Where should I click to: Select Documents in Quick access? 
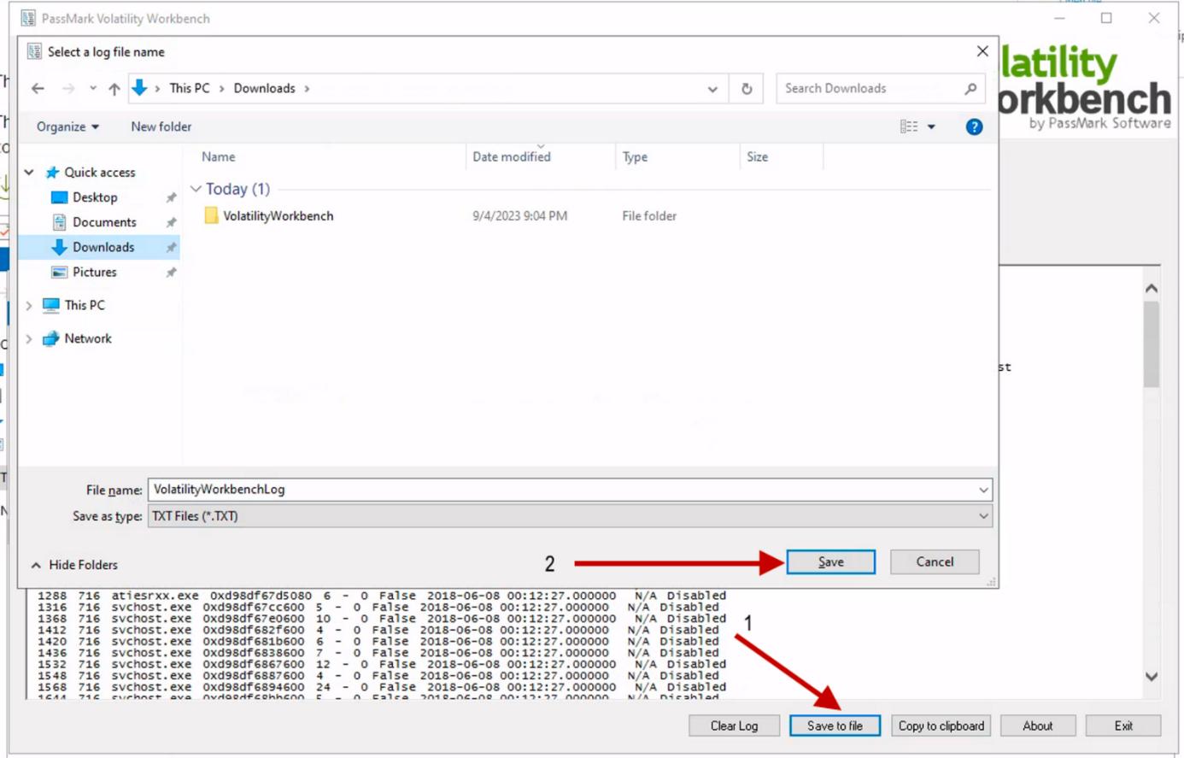click(104, 222)
